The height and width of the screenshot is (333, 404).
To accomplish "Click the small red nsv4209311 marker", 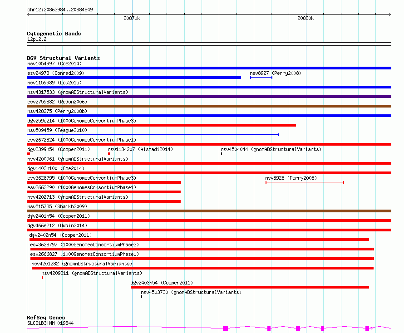I will click(43, 278).
